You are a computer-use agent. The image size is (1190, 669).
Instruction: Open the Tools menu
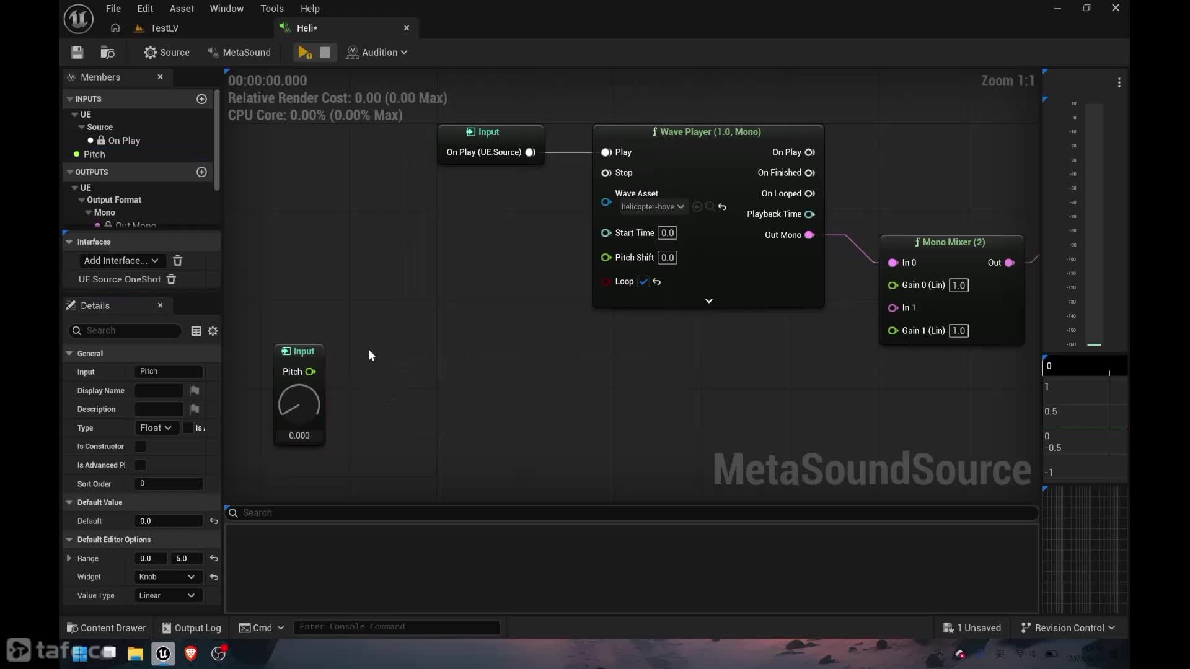pos(271,9)
